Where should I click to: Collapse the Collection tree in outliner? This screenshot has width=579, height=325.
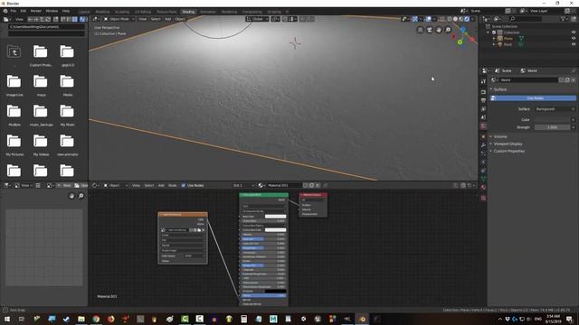coord(489,32)
